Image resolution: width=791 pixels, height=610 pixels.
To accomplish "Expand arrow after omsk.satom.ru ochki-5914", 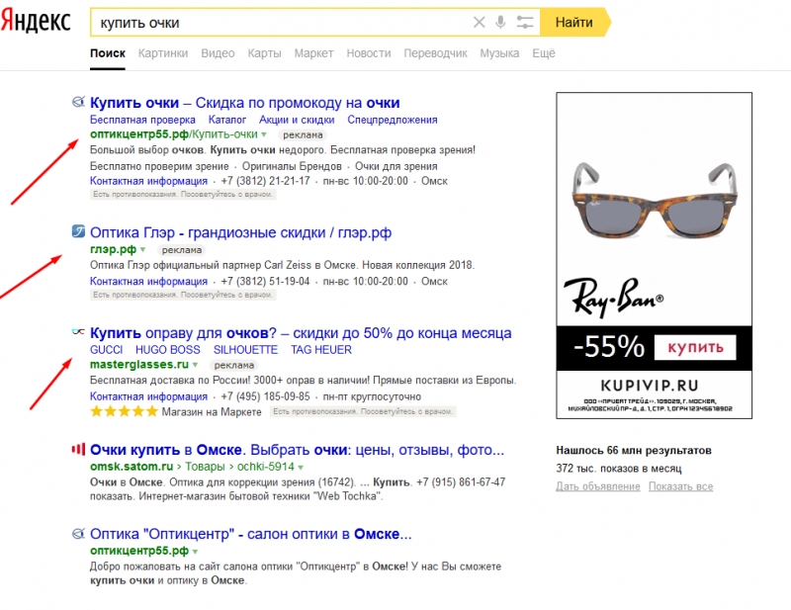I will coord(301,468).
